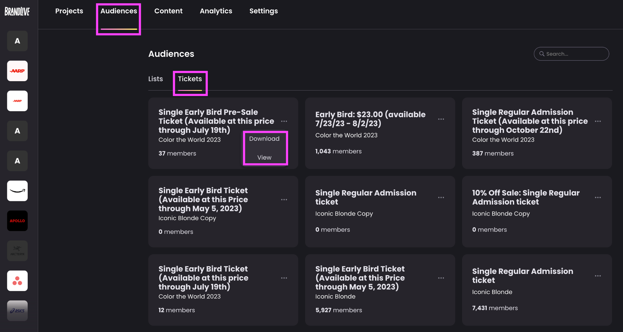Open ellipsis menu on 7,431 members ticket
The width and height of the screenshot is (623, 332).
598,276
